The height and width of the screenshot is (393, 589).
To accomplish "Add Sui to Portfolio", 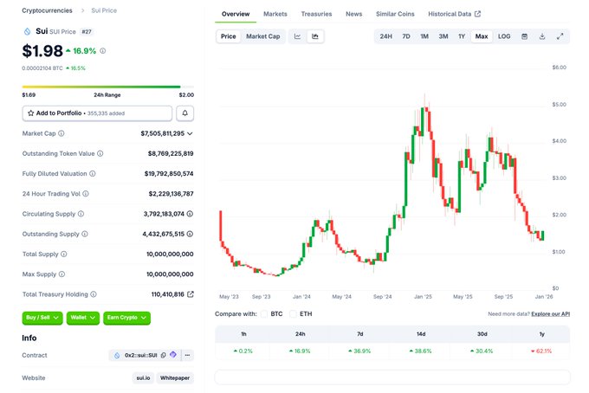I will tap(97, 113).
